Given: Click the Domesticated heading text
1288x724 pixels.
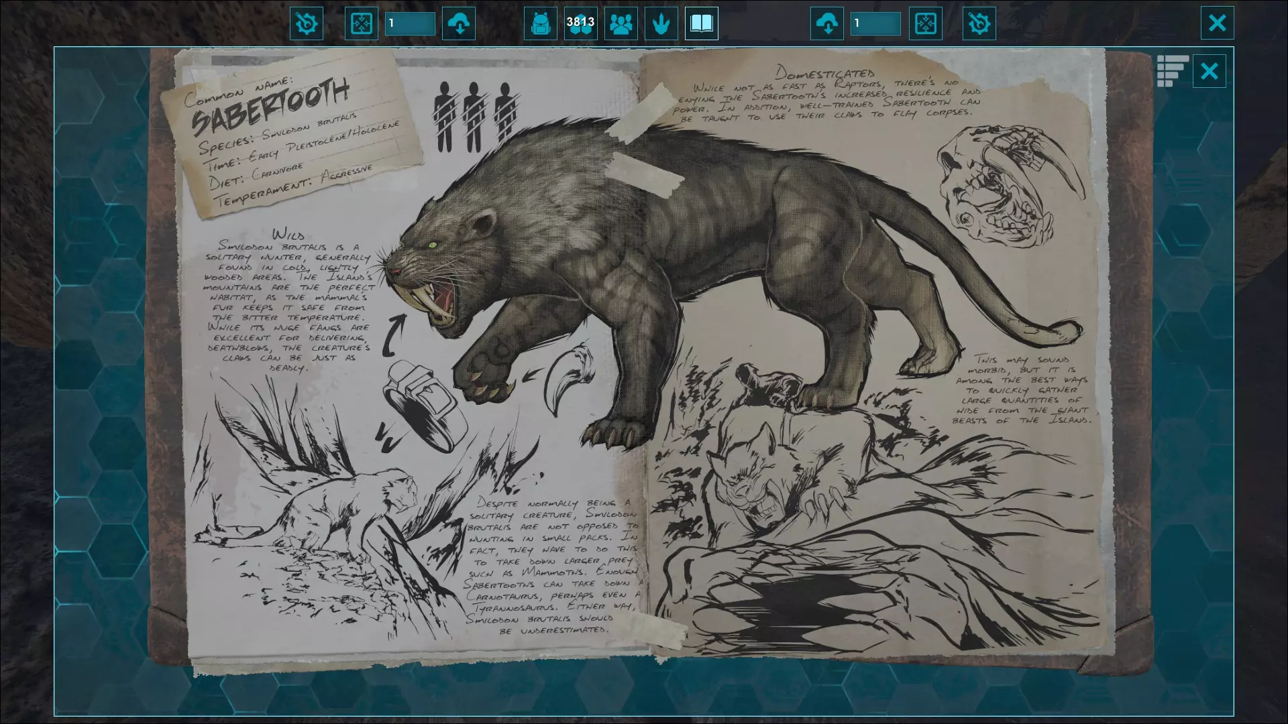Looking at the screenshot, I should coord(824,72).
